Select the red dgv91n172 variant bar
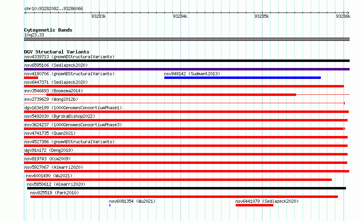Screen dimensions: 361x221 click(x=186, y=154)
